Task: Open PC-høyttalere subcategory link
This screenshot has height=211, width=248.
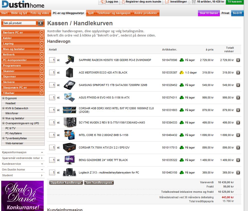Action: pyautogui.click(x=14, y=133)
